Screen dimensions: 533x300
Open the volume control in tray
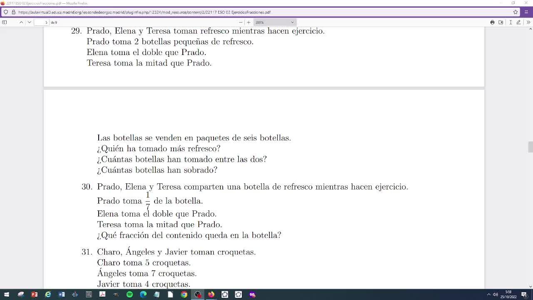(496, 295)
